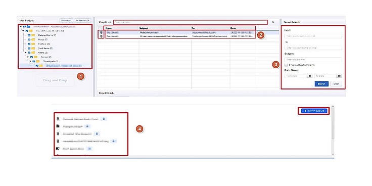Uncheck the highlighted bottom folder checkbox
This screenshot has height=186, width=372.
(x=37, y=66)
